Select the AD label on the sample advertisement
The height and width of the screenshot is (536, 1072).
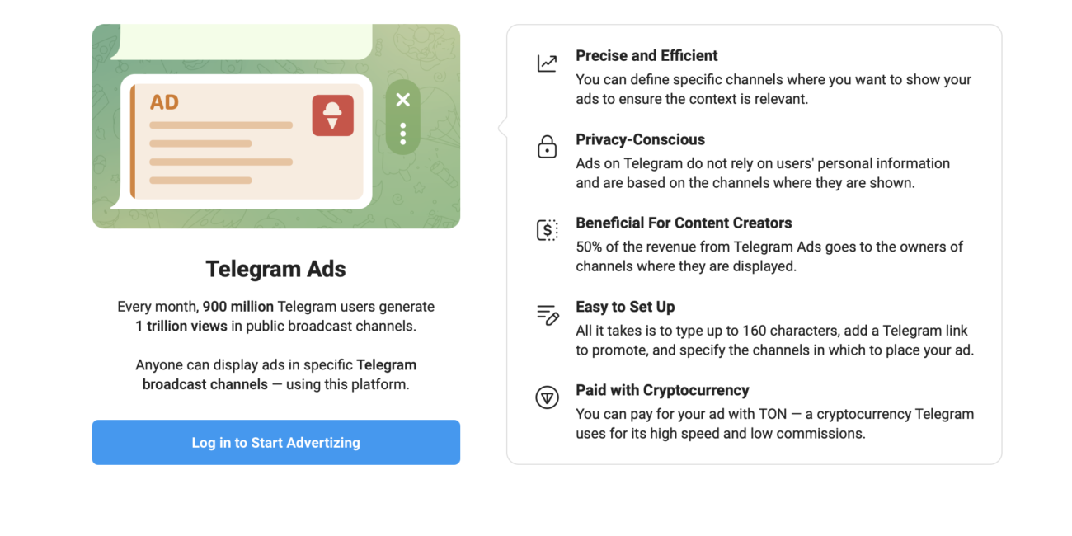click(x=163, y=101)
